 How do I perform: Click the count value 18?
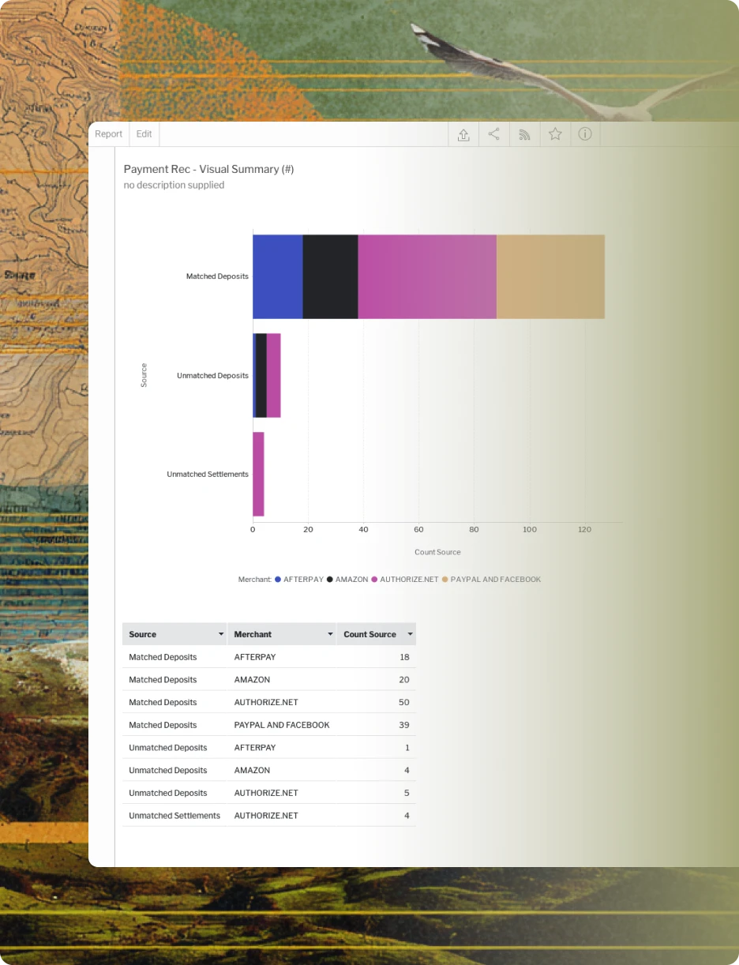[x=404, y=657]
